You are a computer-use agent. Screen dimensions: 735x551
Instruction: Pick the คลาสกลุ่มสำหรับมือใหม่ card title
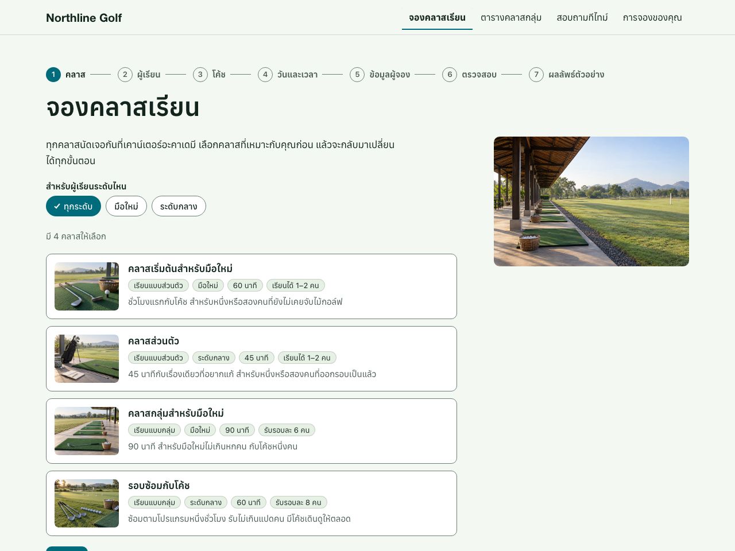click(x=176, y=413)
